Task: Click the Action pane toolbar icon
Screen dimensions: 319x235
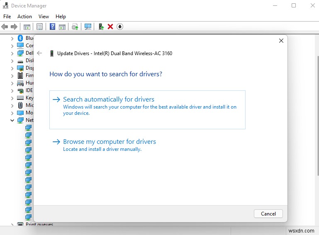Action: click(x=62, y=27)
